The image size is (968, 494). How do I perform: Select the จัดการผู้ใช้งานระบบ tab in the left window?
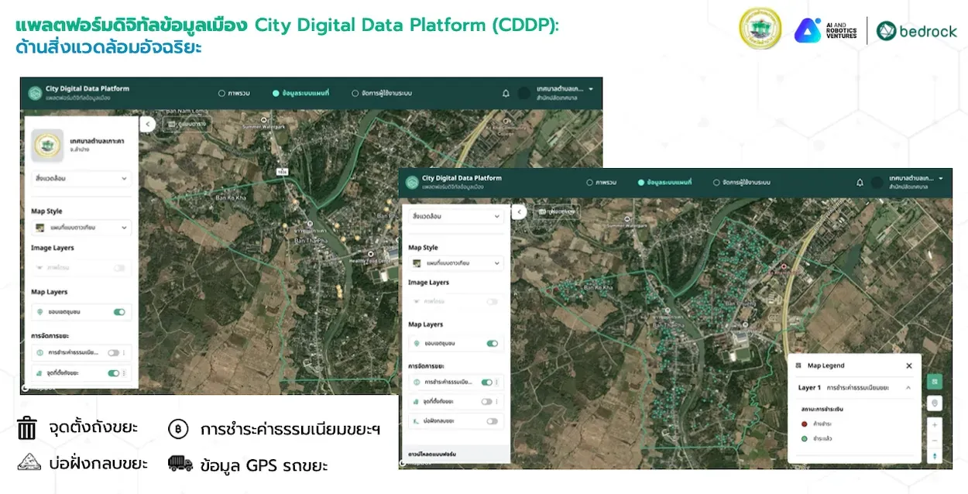click(x=382, y=93)
